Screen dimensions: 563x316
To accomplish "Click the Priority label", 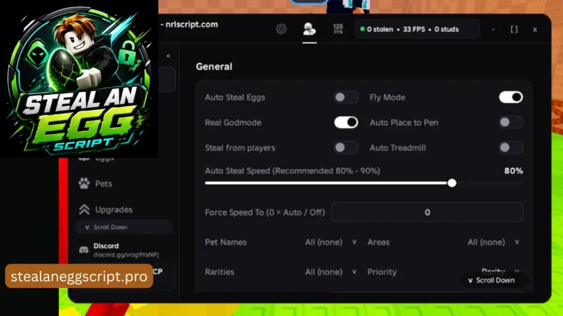I will click(382, 272).
